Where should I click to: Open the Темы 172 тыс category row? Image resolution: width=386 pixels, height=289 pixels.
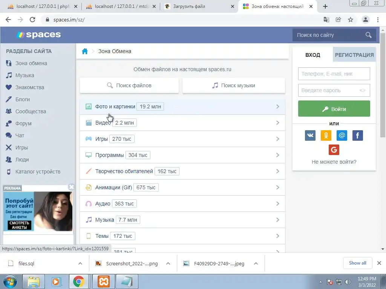182,236
